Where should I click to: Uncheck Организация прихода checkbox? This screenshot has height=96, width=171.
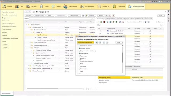(x=79, y=46)
